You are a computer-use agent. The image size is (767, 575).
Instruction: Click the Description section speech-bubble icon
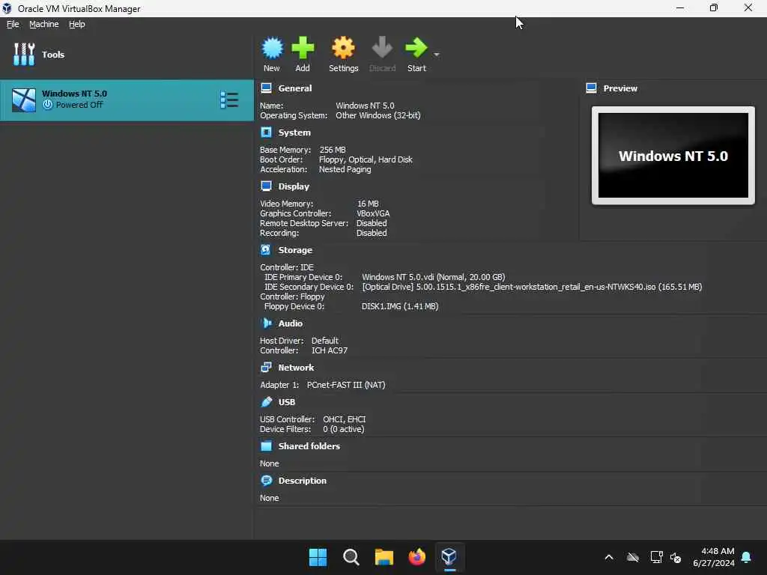point(266,481)
